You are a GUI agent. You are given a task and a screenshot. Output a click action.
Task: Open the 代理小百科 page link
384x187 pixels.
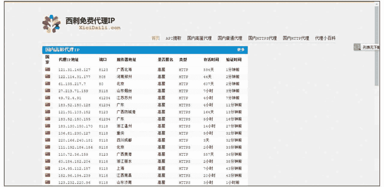click(x=325, y=38)
